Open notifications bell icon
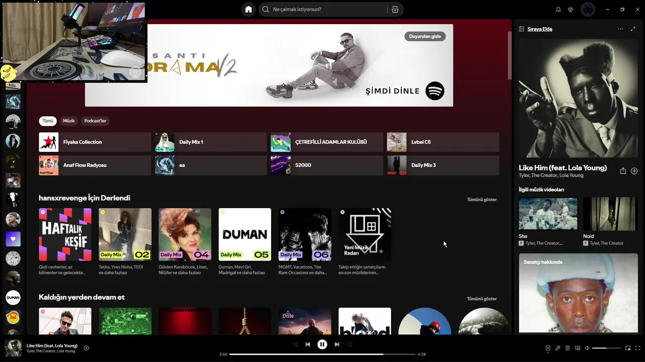 click(x=558, y=9)
